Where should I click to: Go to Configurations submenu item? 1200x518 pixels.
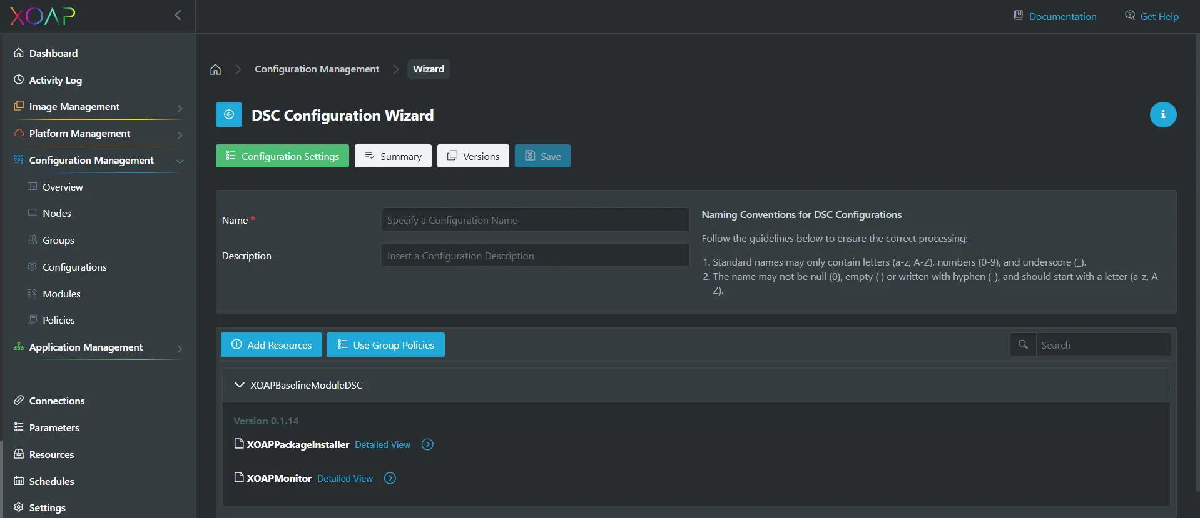pyautogui.click(x=74, y=267)
